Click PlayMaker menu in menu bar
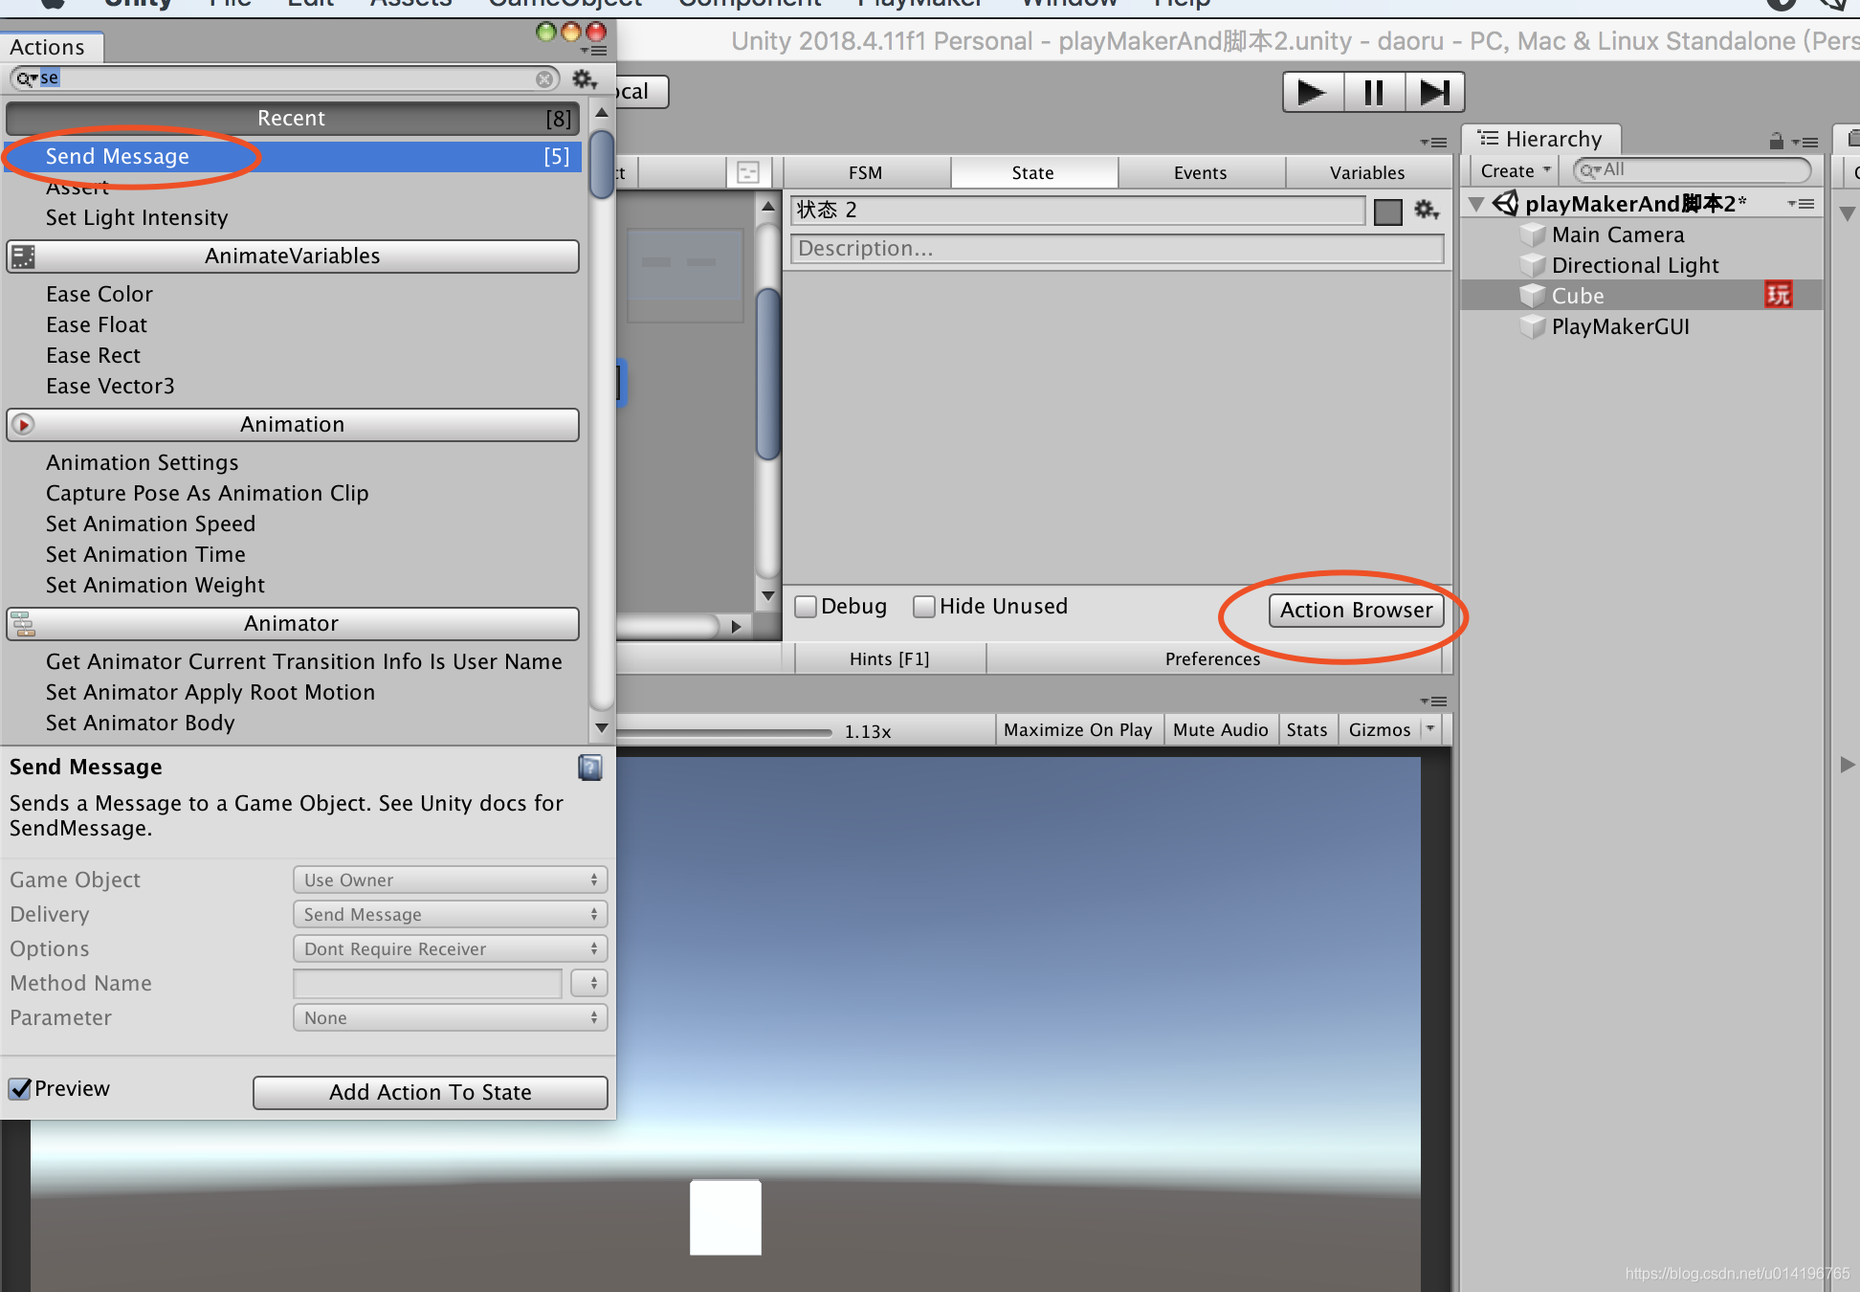Image resolution: width=1860 pixels, height=1292 pixels. (x=915, y=7)
